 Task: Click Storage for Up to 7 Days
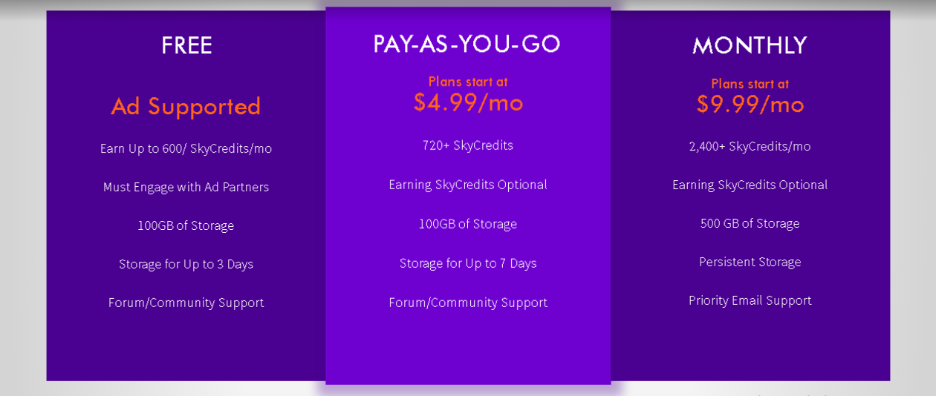[x=468, y=263]
